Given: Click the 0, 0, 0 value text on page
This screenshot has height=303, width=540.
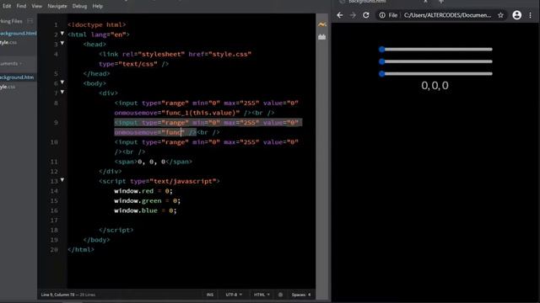Looking at the screenshot, I should [435, 86].
